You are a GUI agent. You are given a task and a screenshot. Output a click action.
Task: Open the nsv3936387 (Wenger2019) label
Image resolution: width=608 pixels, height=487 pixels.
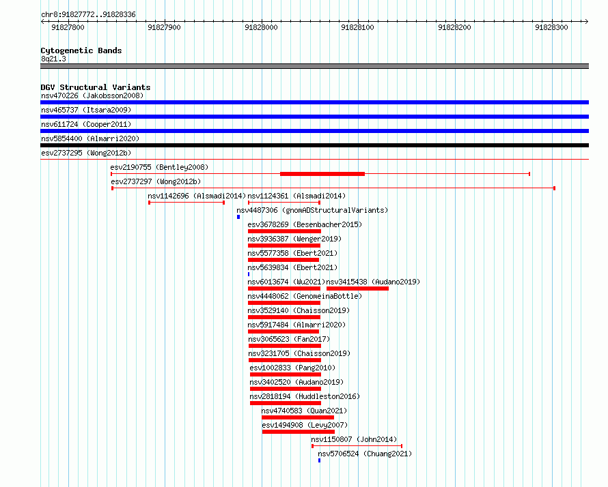click(x=294, y=239)
